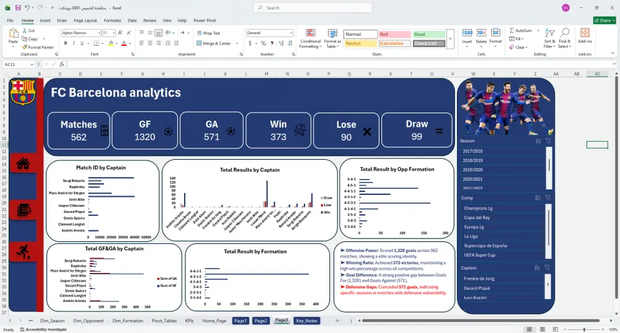The width and height of the screenshot is (620, 333).
Task: Toggle italic formatting
Action: coord(74,43)
